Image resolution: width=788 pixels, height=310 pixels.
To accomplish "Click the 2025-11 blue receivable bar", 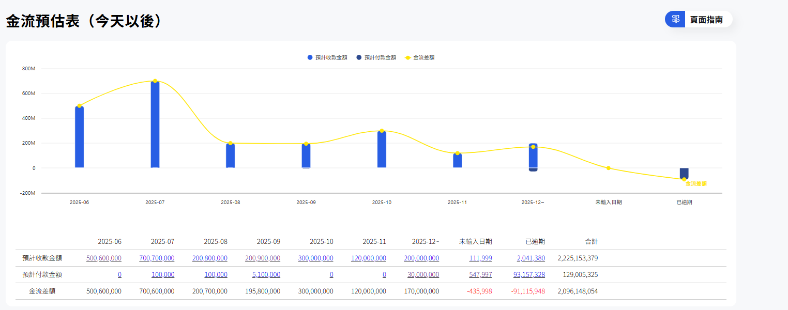I will coord(458,160).
